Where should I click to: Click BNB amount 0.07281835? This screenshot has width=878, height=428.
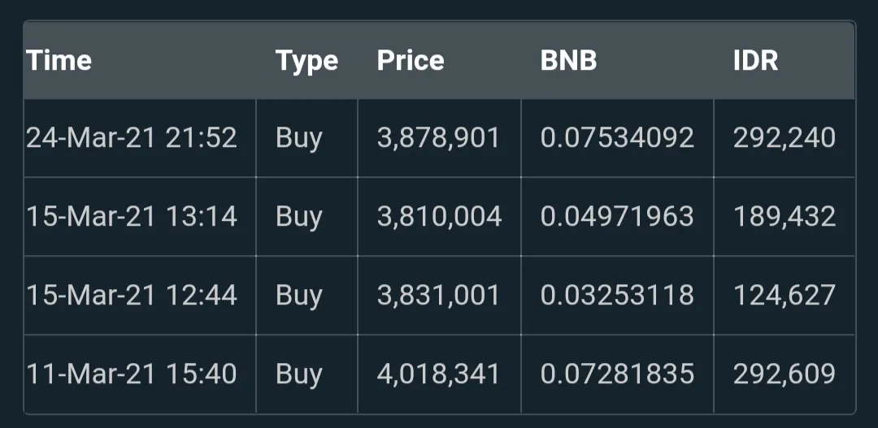(617, 374)
